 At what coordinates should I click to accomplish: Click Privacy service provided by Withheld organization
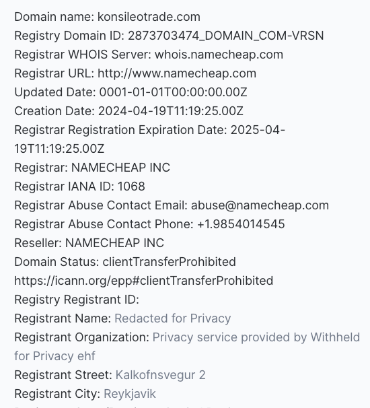pos(256,337)
